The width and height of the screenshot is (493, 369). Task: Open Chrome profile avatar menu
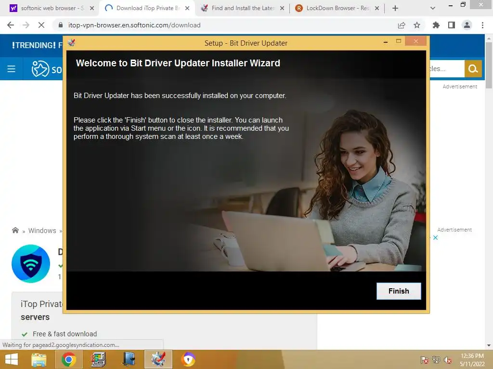pos(467,25)
